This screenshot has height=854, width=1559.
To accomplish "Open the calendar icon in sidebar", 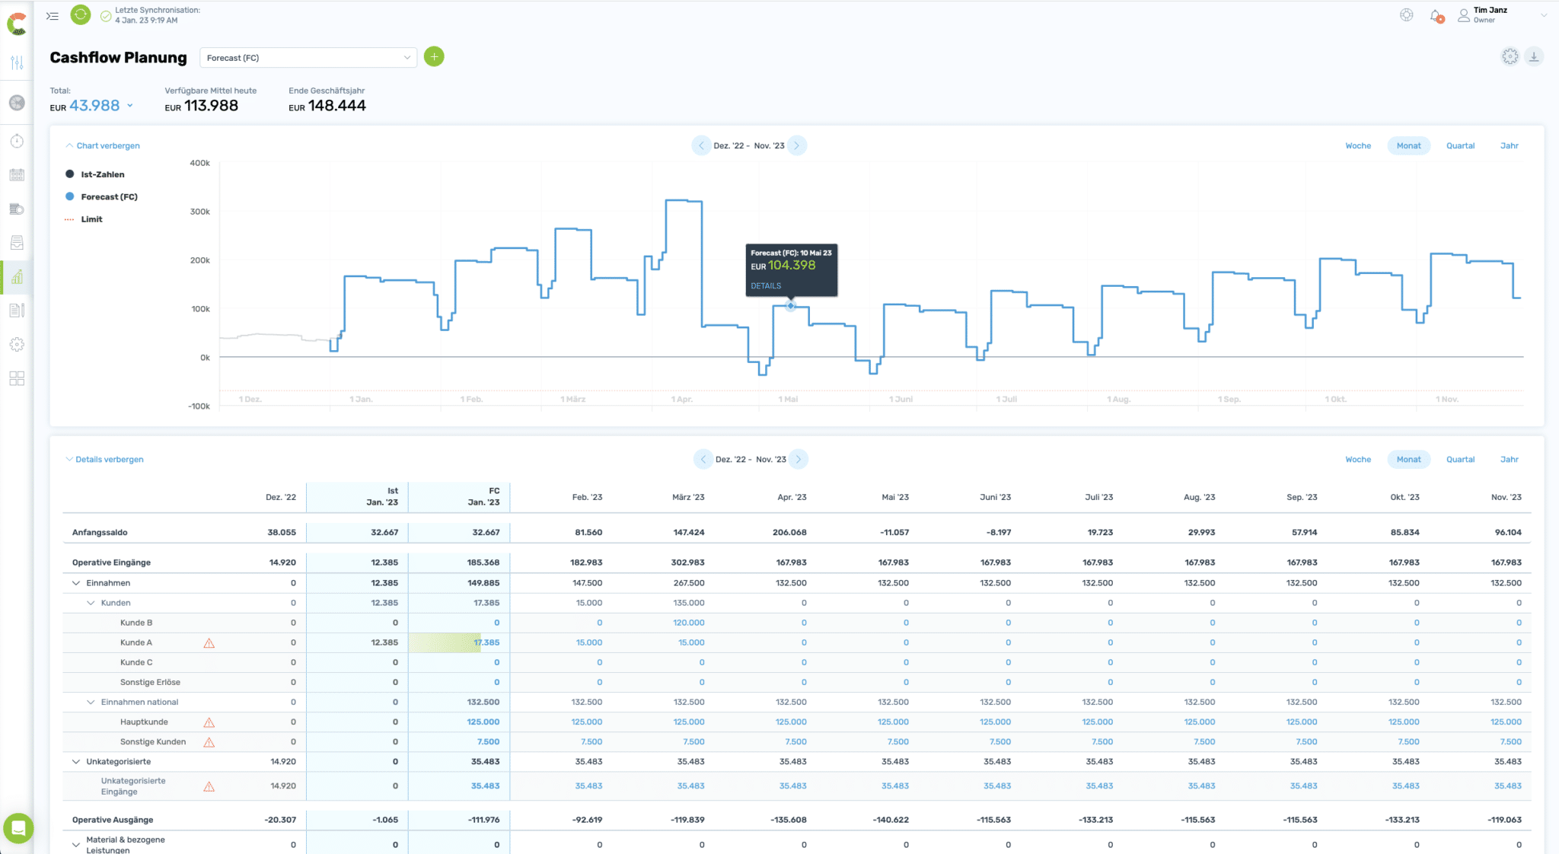I will click(x=17, y=174).
